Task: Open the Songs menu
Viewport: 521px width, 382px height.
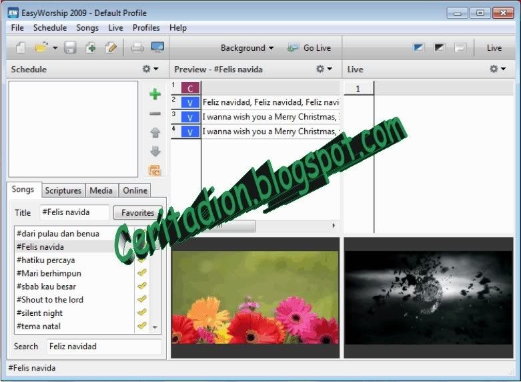Action: [87, 27]
